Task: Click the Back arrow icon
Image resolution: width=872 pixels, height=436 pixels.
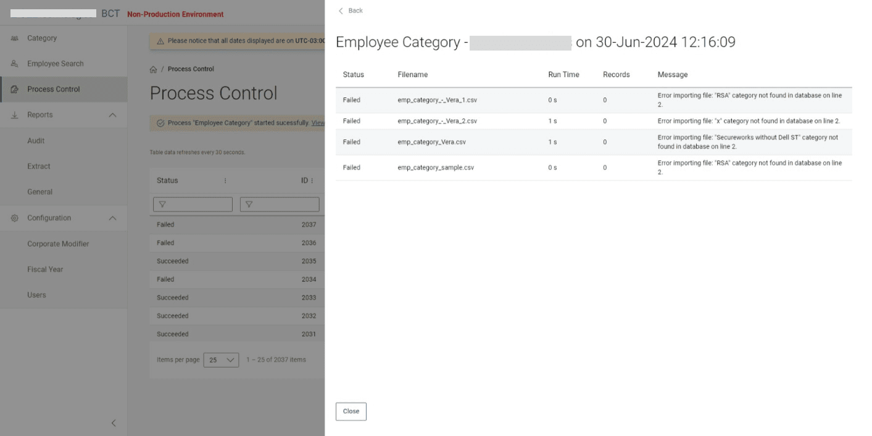Action: [341, 11]
